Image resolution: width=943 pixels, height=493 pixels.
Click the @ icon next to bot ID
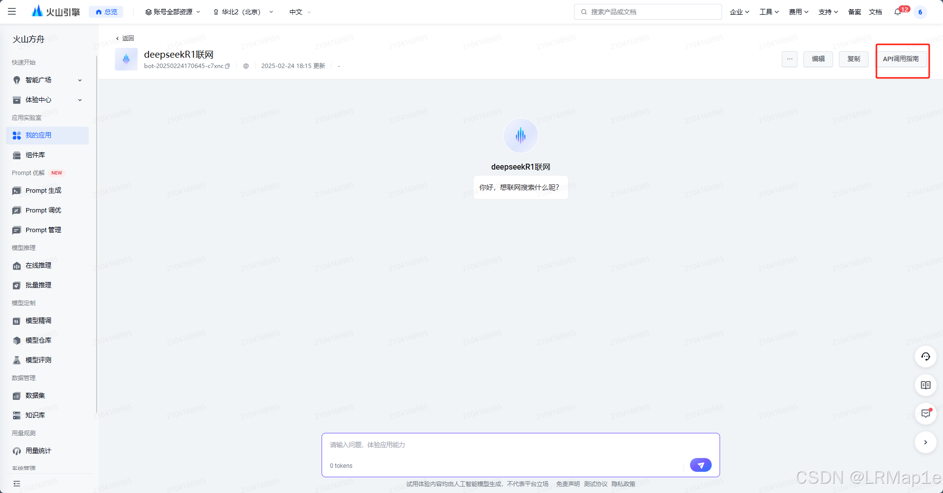pos(246,66)
